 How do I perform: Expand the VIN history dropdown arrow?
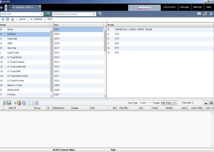coord(41,14)
